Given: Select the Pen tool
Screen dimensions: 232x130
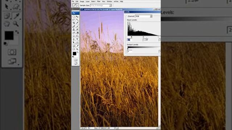Looking at the screenshot, I should [x=74, y=39].
